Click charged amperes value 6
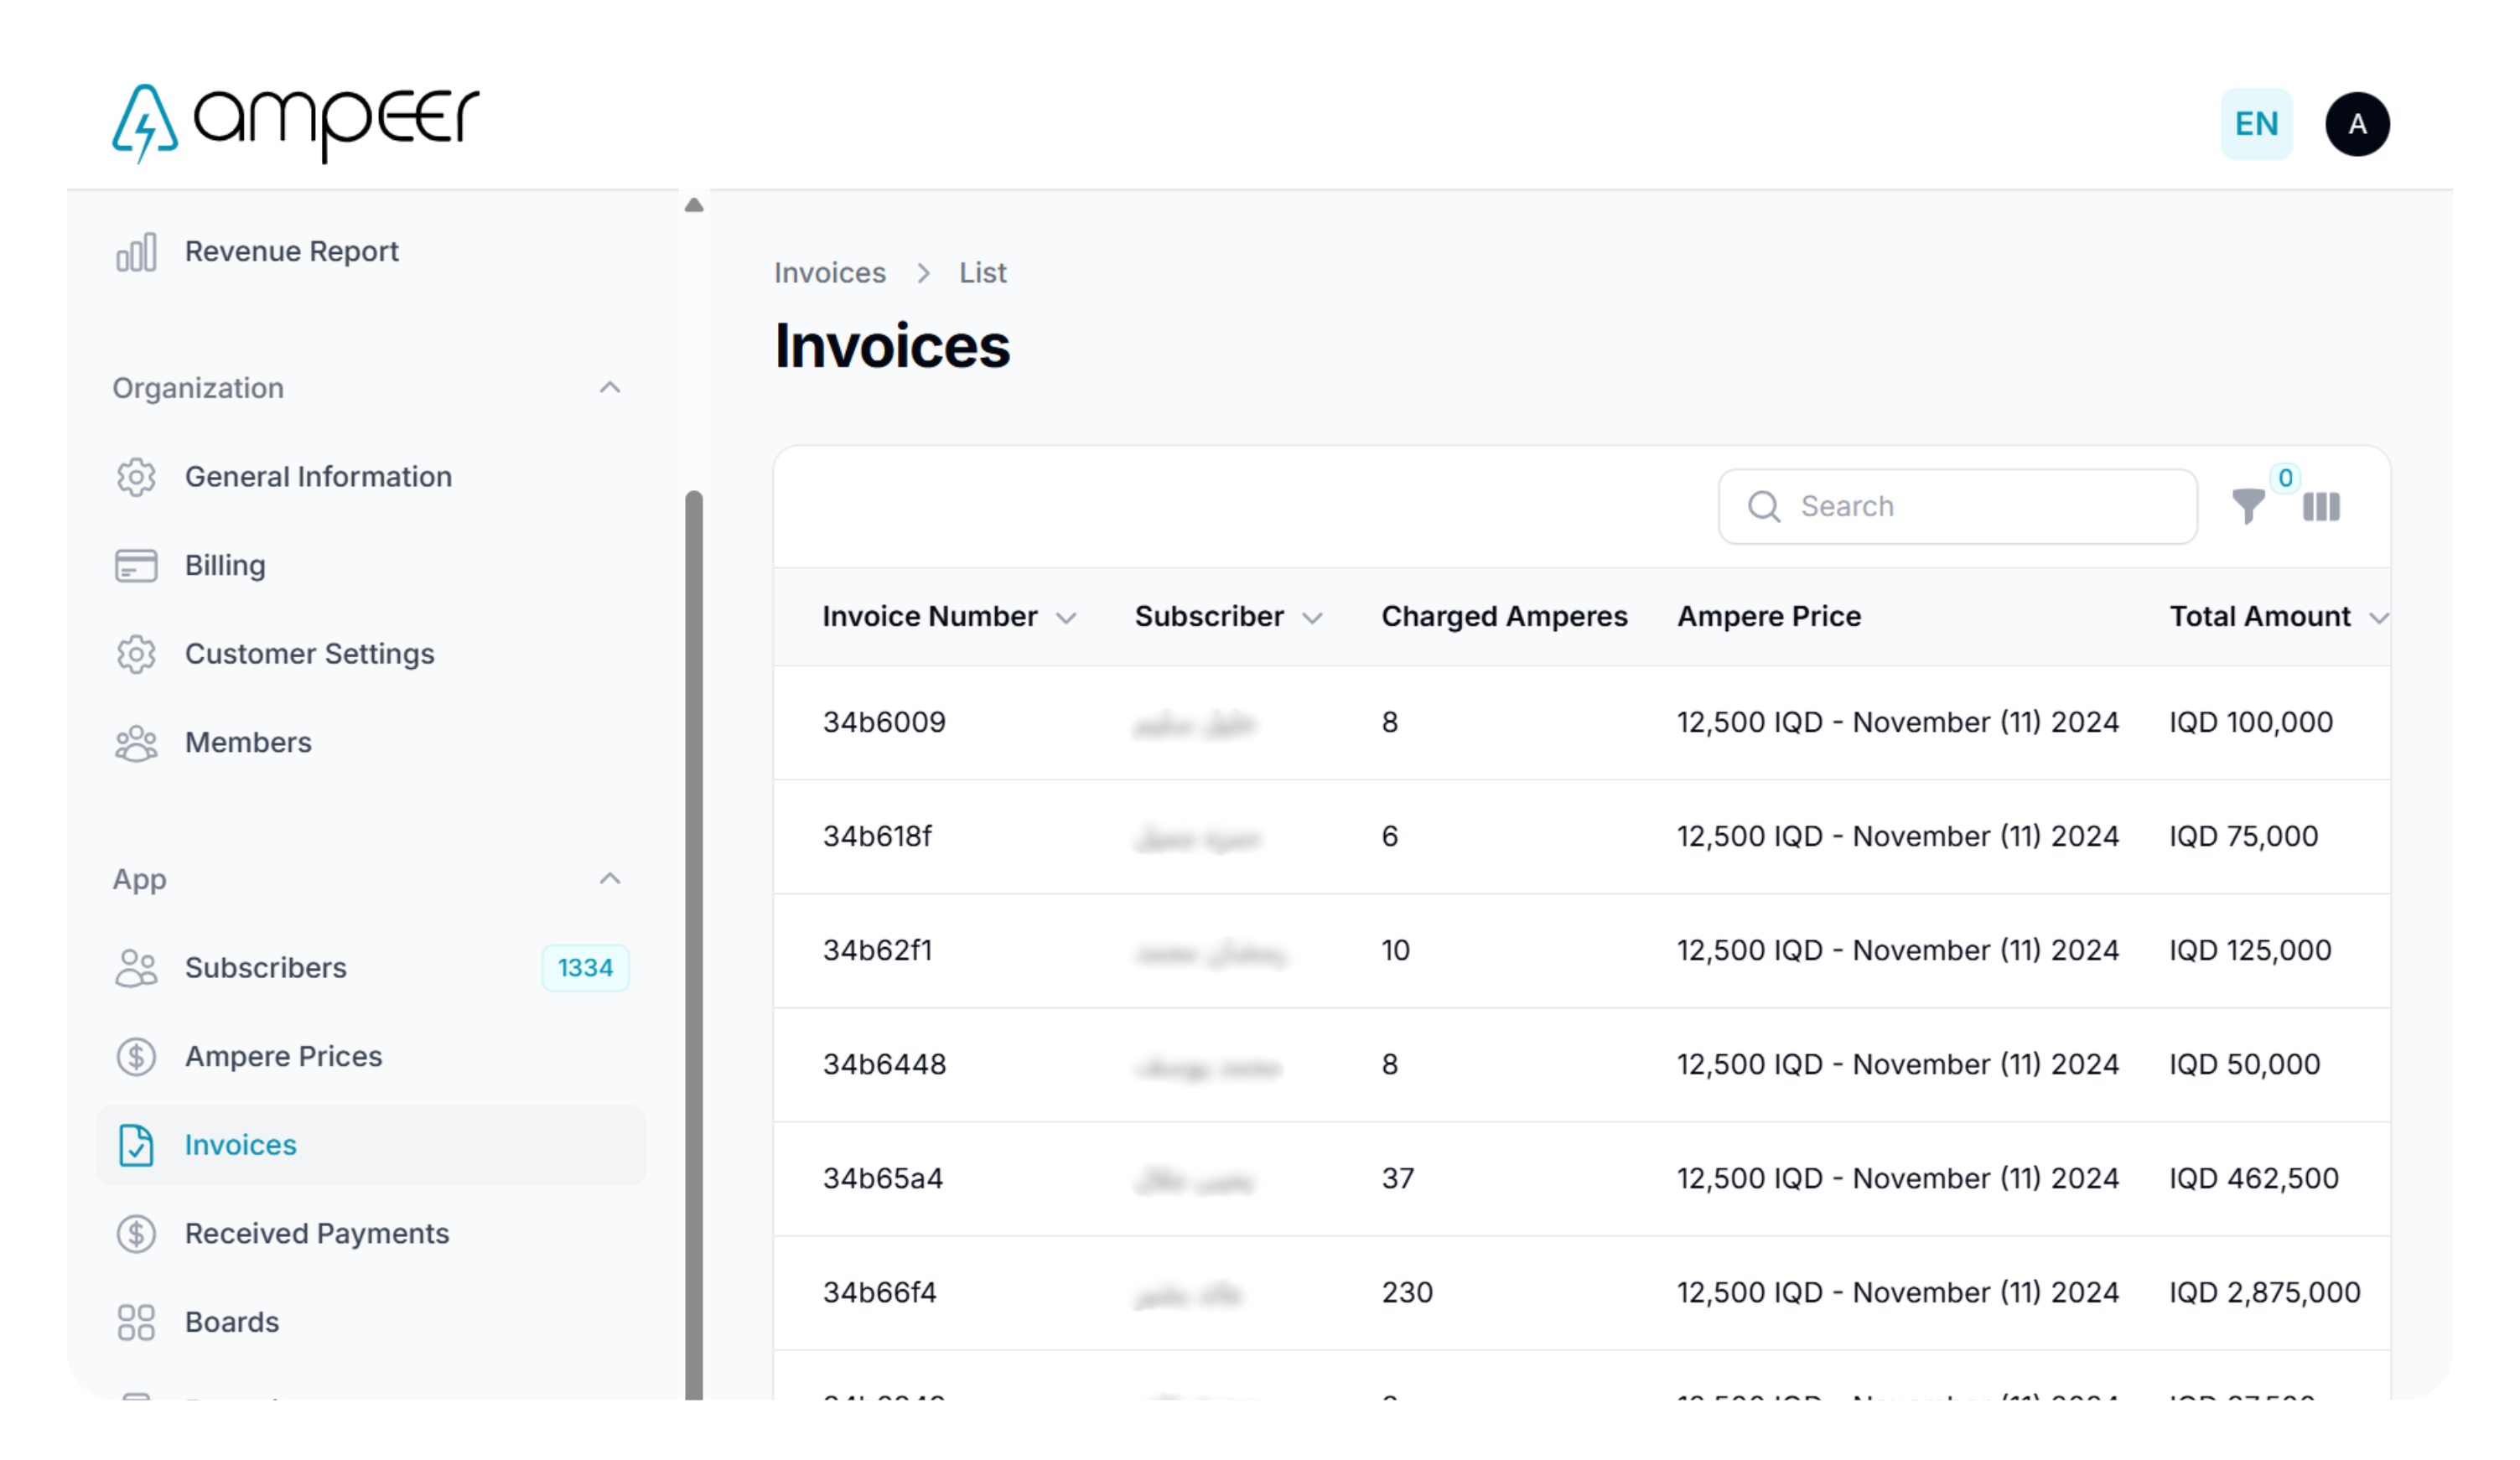This screenshot has width=2520, height=1460. click(1390, 836)
